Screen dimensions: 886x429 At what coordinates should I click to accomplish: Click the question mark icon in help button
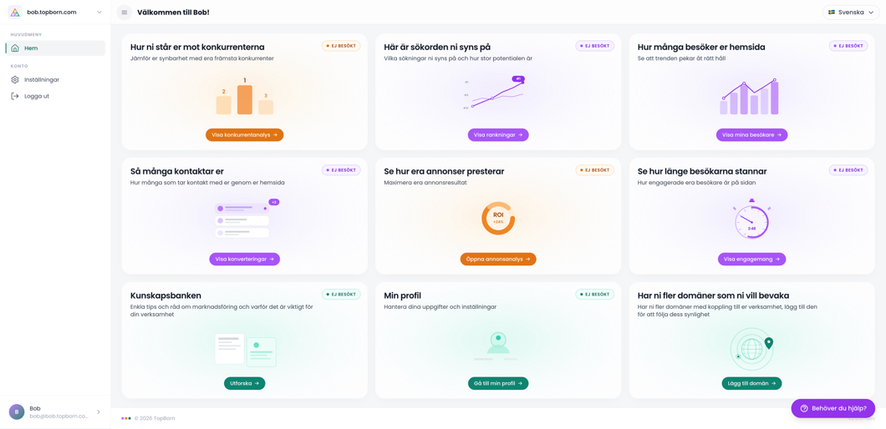(x=804, y=408)
